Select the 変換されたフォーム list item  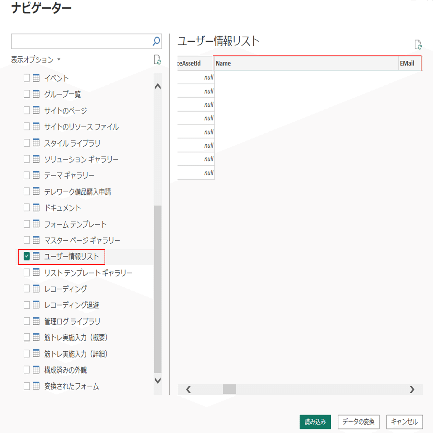pyautogui.click(x=72, y=386)
